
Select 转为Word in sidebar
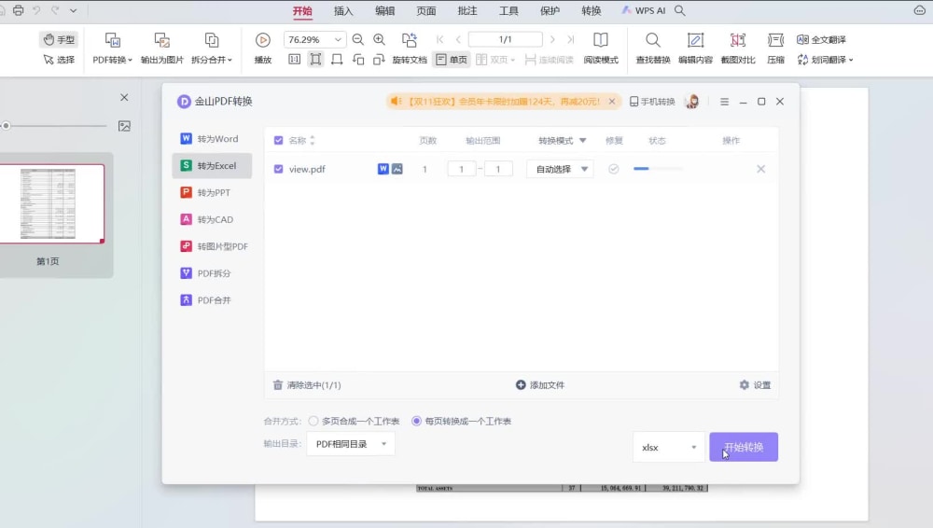(212, 139)
